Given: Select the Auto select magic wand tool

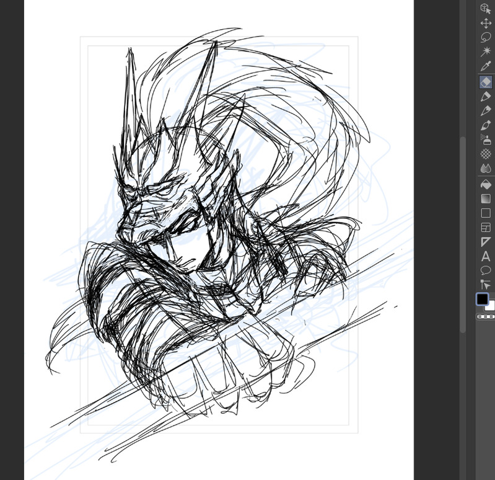Looking at the screenshot, I should click(x=486, y=51).
